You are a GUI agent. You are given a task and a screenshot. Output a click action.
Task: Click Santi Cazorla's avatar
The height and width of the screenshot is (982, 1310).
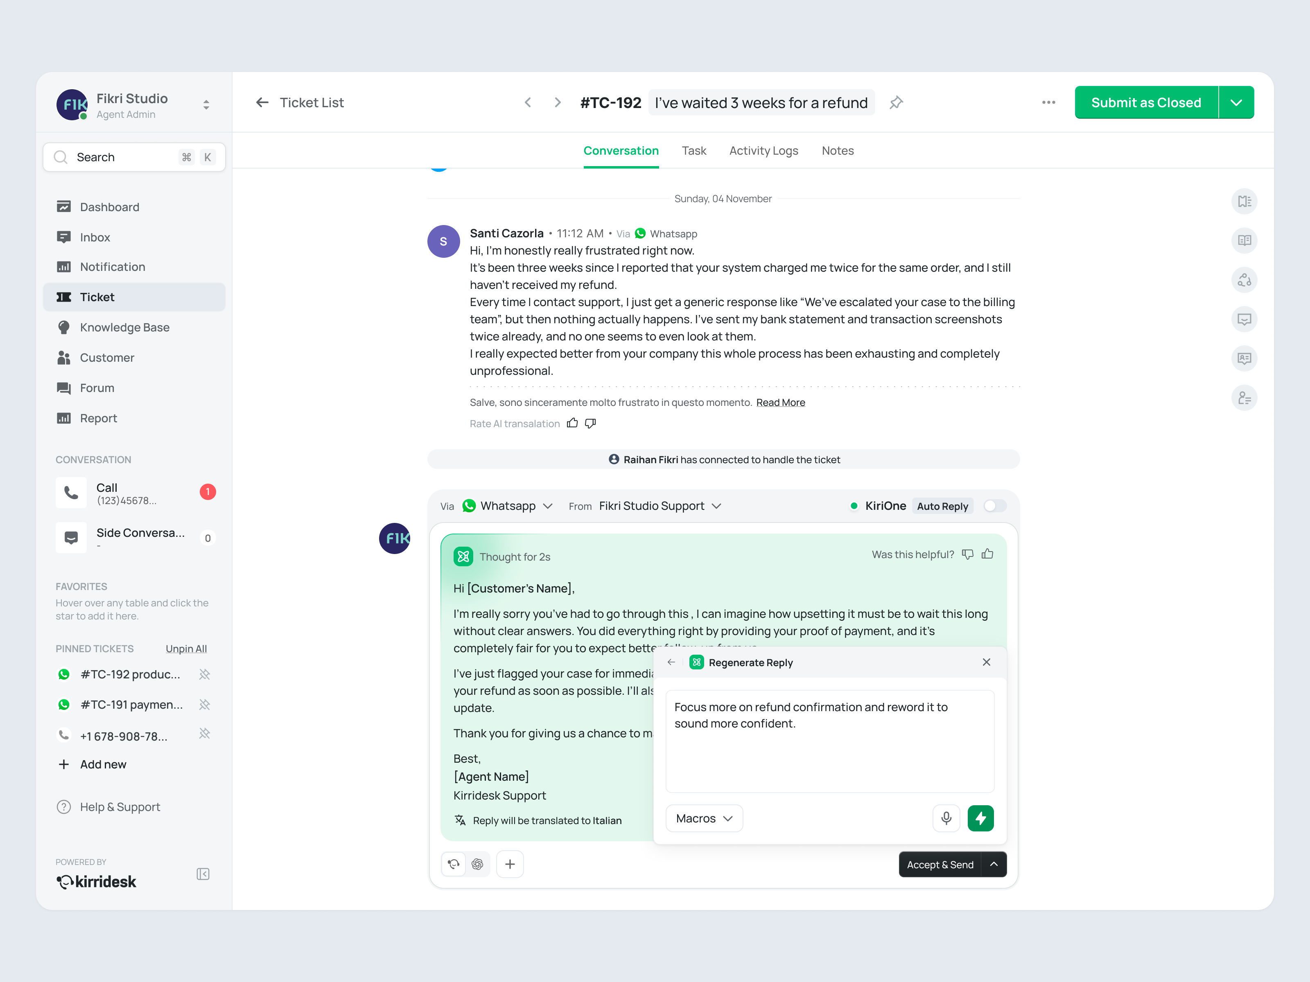(444, 241)
